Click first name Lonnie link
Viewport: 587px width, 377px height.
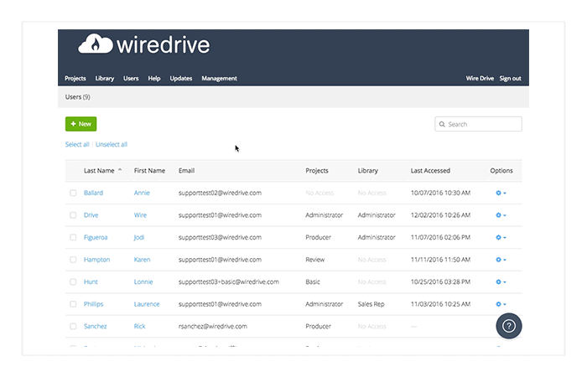pyautogui.click(x=143, y=282)
